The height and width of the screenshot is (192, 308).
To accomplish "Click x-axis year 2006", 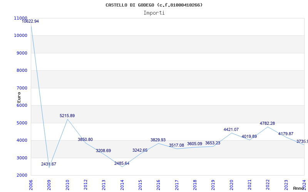I will [x=31, y=185].
